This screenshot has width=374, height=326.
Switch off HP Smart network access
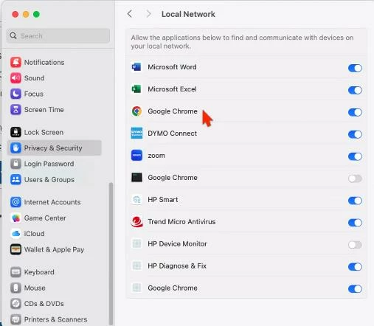(x=355, y=201)
